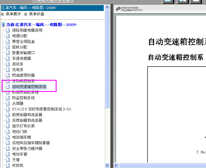Click page icon next to 指示灯和仪表
The width and height of the screenshot is (206, 168).
pos(8,126)
